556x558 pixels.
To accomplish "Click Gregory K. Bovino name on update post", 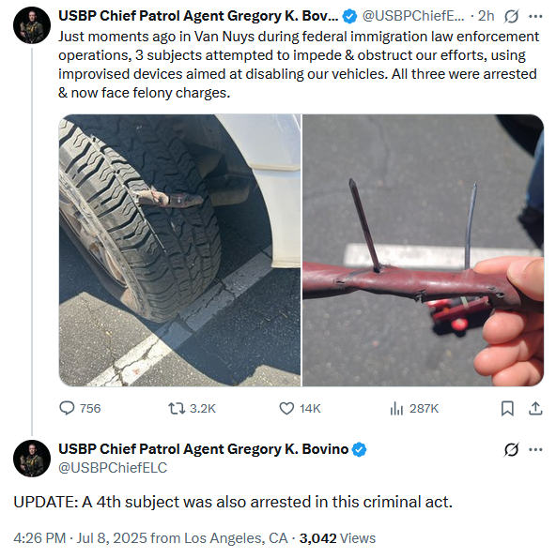I will coord(203,449).
